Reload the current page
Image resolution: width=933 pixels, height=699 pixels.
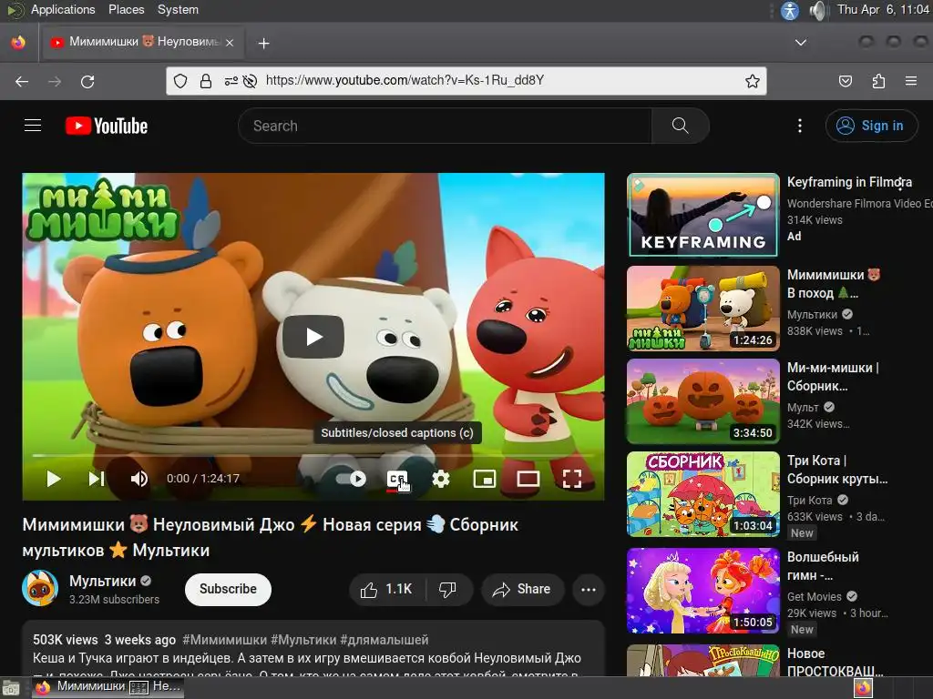(x=87, y=81)
